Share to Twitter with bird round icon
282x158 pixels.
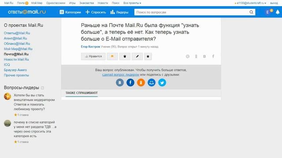162,83
